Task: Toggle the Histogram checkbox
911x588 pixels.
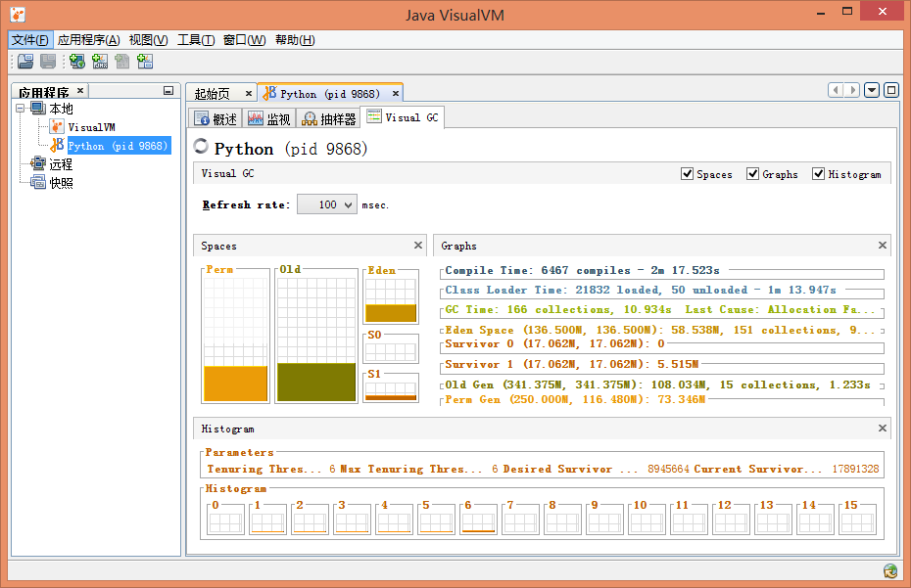Action: (x=818, y=173)
